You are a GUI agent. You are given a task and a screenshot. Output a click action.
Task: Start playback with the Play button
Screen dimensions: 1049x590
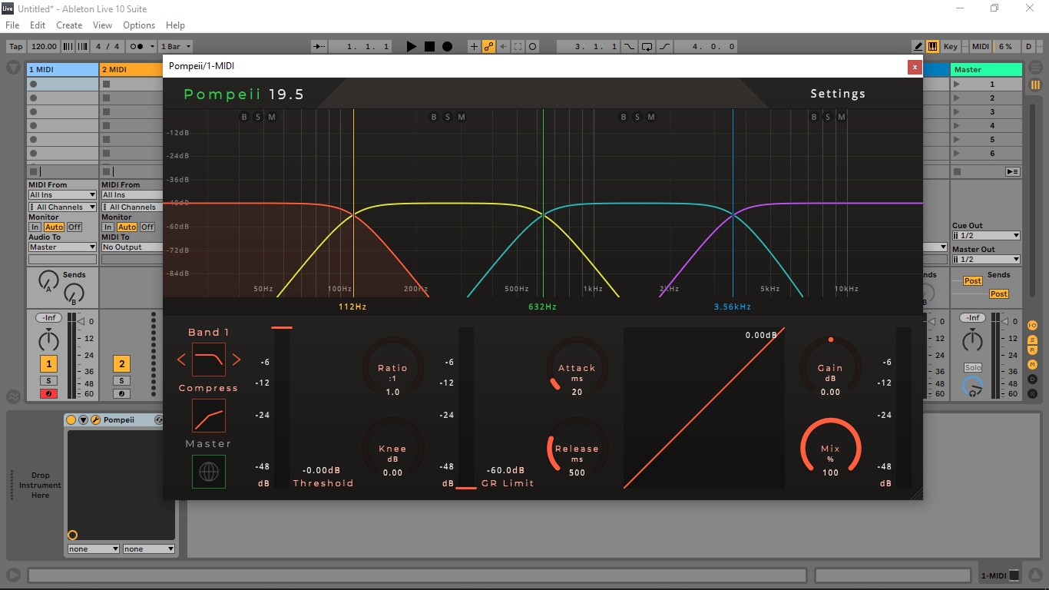[x=412, y=46]
